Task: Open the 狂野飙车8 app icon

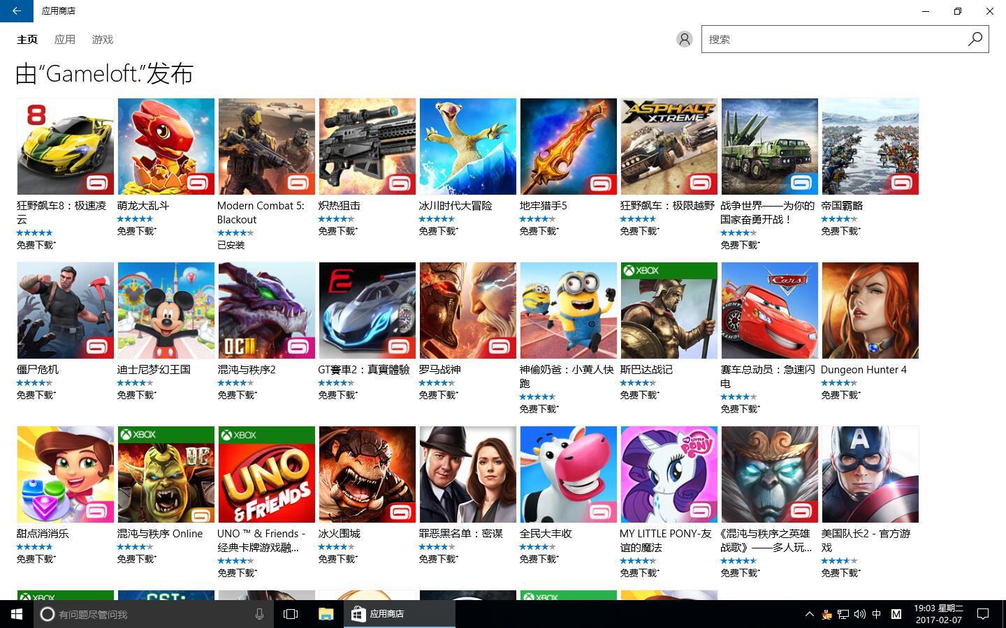Action: [66, 147]
